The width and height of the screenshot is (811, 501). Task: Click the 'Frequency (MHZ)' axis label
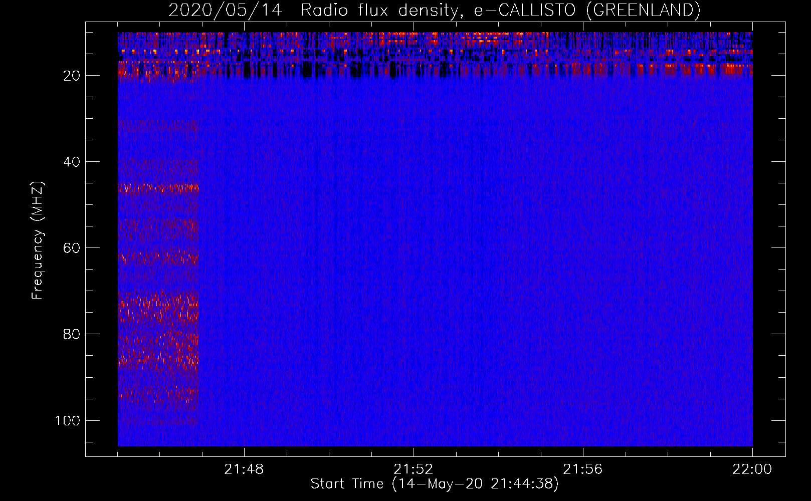coord(38,240)
